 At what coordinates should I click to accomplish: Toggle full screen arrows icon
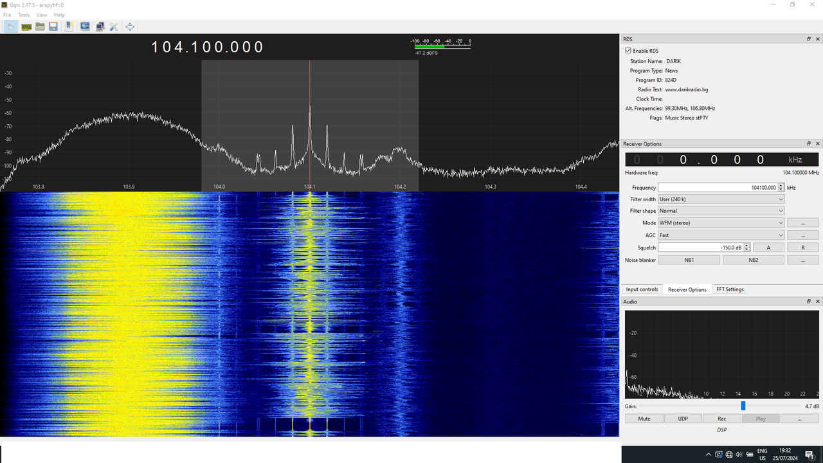[x=130, y=26]
